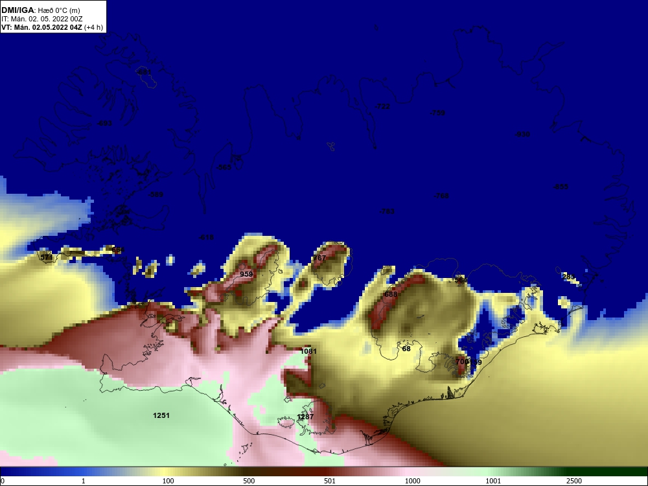
Task: Click the legend tick label 100
Action: click(x=168, y=481)
